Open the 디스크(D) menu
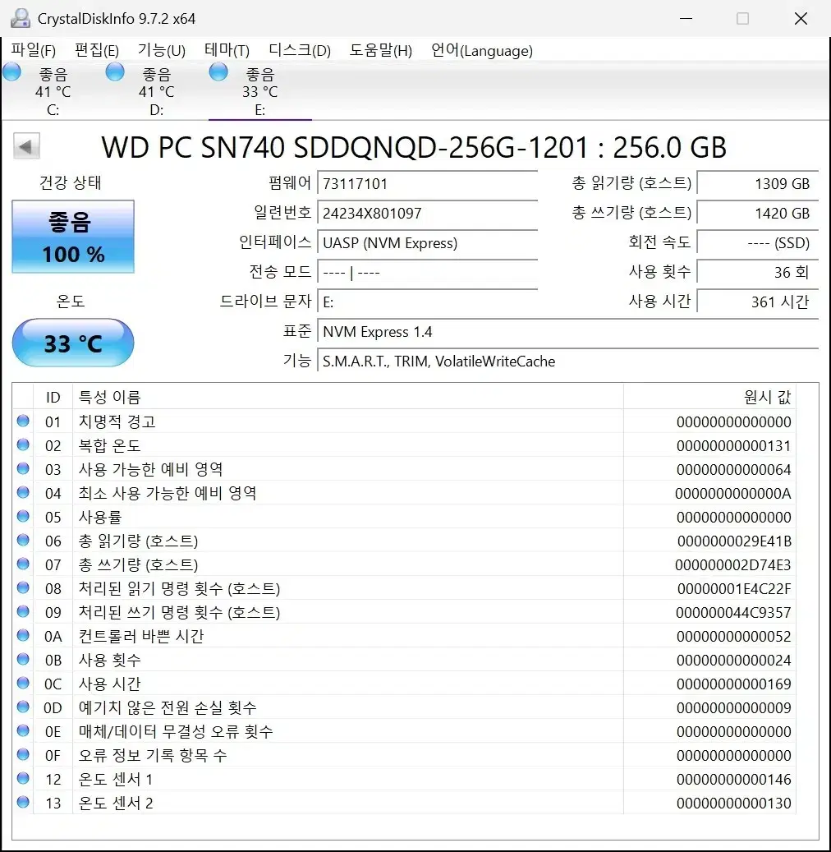The width and height of the screenshot is (831, 852). (x=299, y=50)
